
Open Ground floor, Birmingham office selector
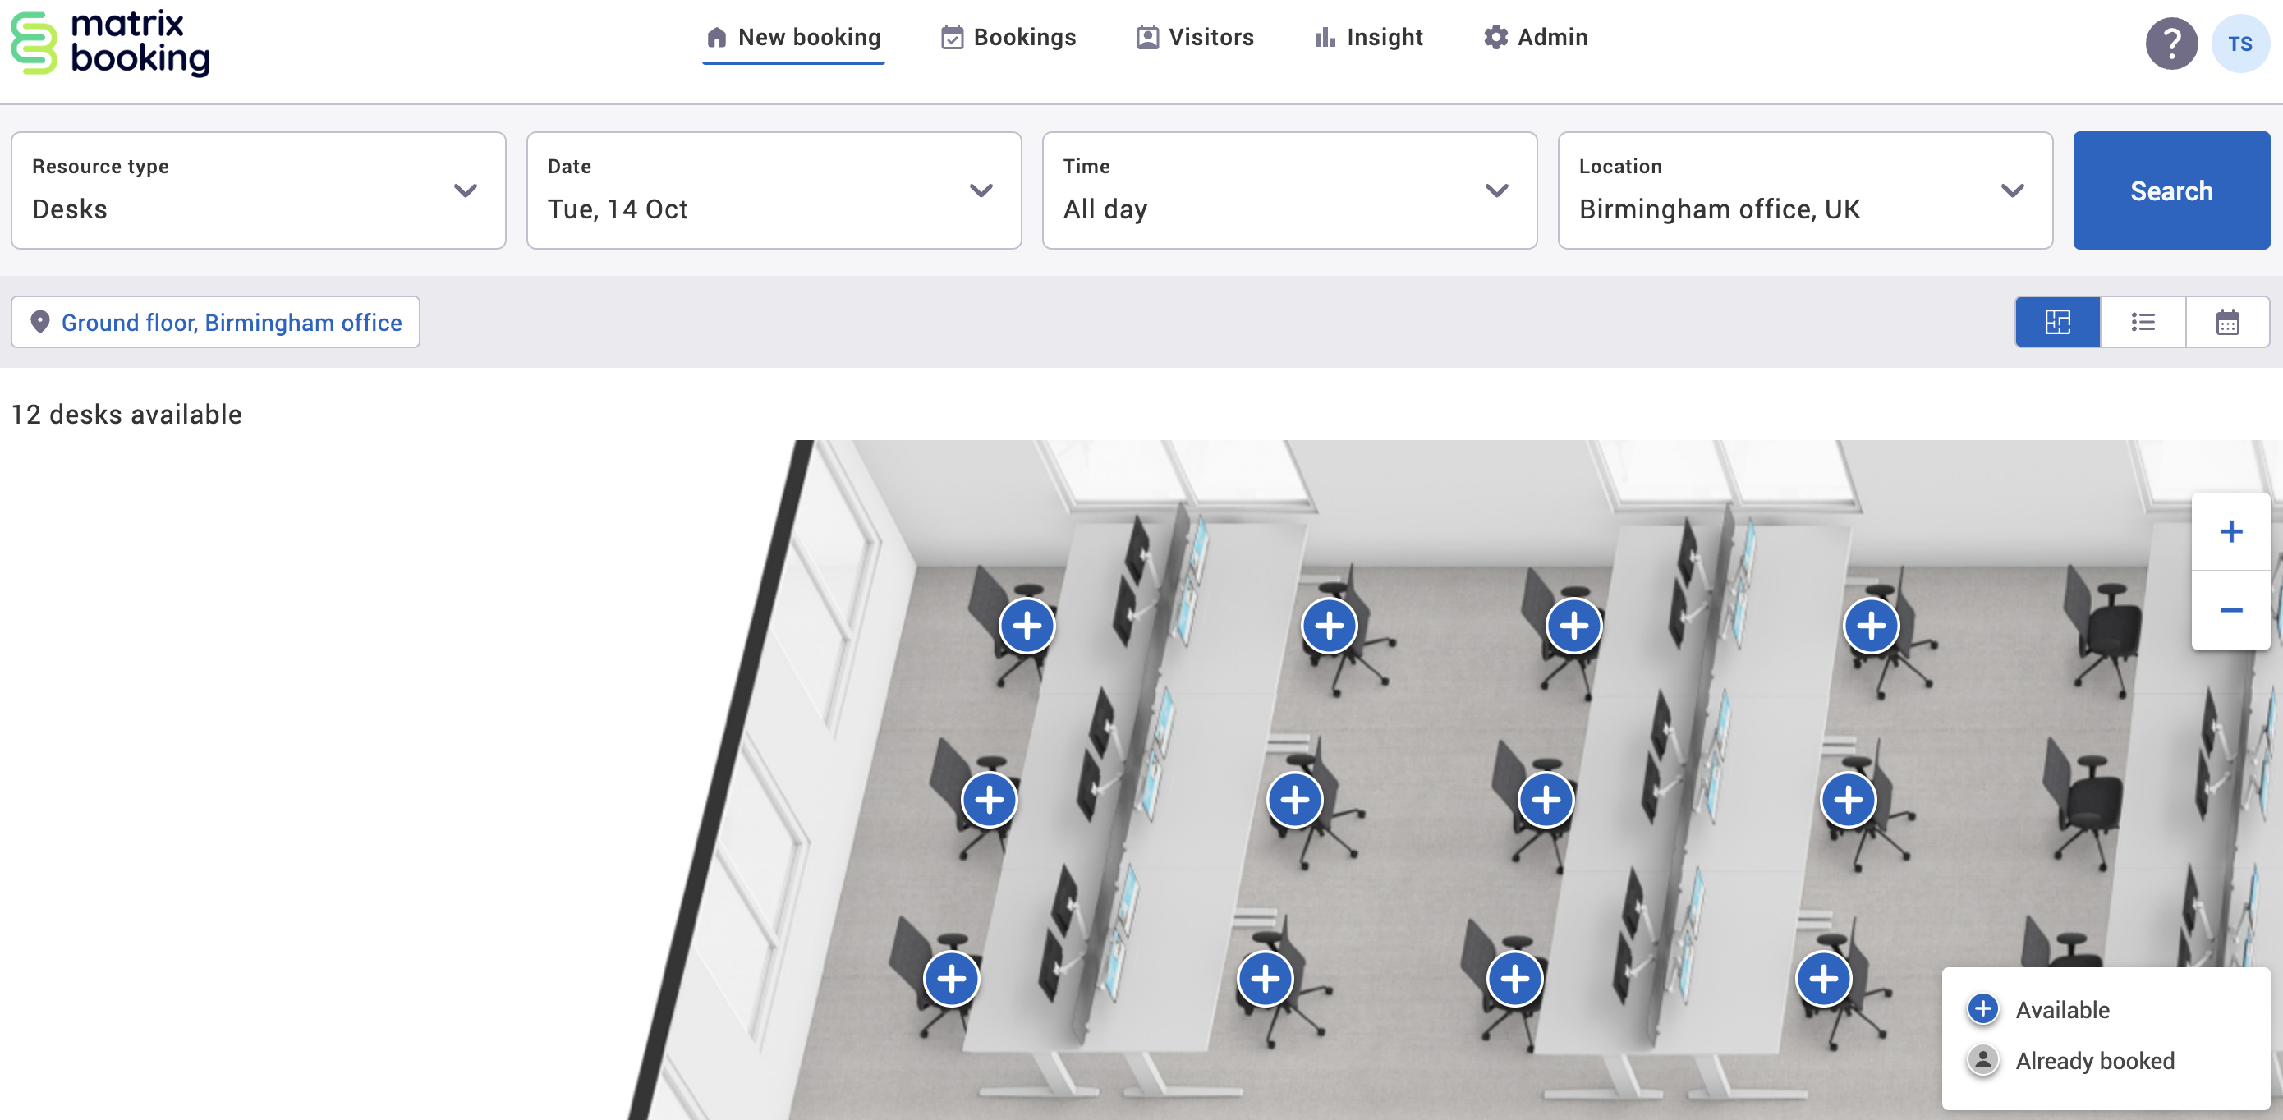click(215, 322)
